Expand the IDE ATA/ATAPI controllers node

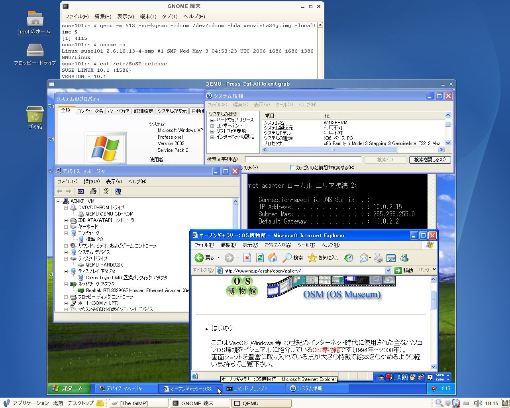click(x=66, y=220)
